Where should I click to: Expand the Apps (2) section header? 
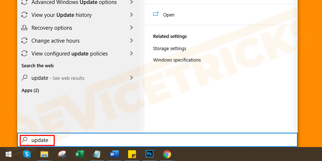click(30, 91)
